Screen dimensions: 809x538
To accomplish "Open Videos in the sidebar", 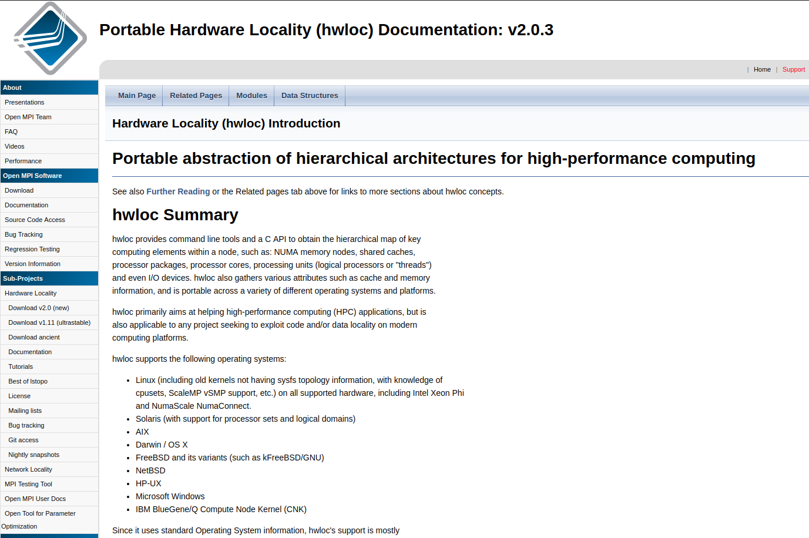I will coord(49,146).
